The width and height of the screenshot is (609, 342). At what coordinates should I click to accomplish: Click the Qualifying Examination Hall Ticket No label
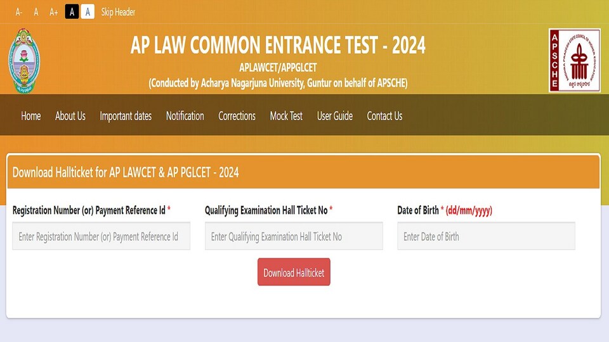[x=268, y=210]
